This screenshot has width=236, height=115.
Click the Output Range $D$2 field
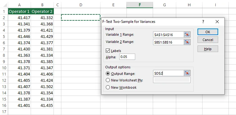(x=168, y=73)
